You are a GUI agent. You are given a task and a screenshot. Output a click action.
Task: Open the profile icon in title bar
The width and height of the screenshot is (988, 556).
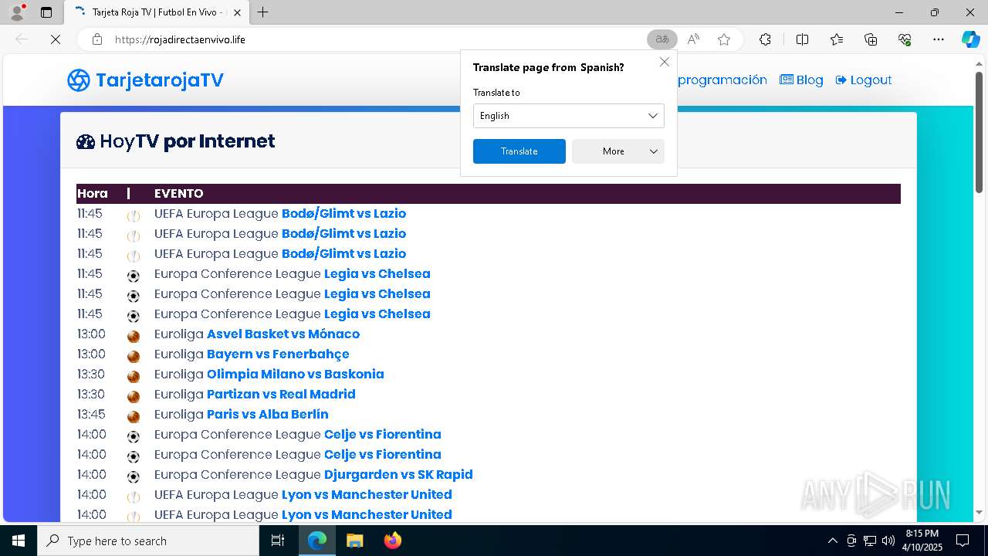point(17,12)
